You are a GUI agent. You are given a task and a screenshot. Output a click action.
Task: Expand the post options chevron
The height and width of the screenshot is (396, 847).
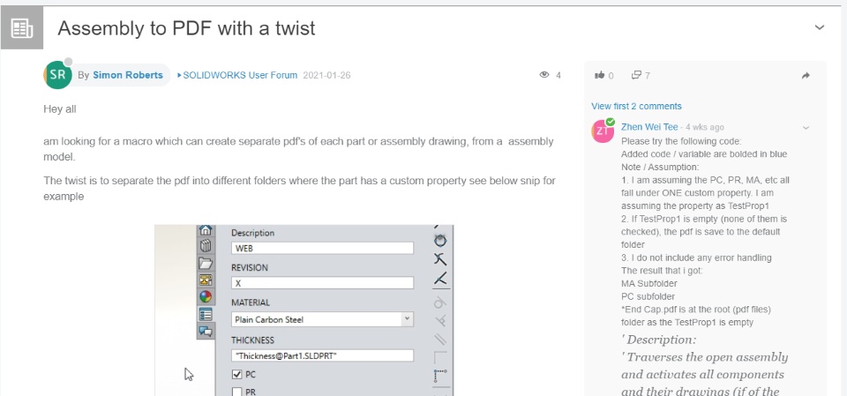tap(820, 27)
